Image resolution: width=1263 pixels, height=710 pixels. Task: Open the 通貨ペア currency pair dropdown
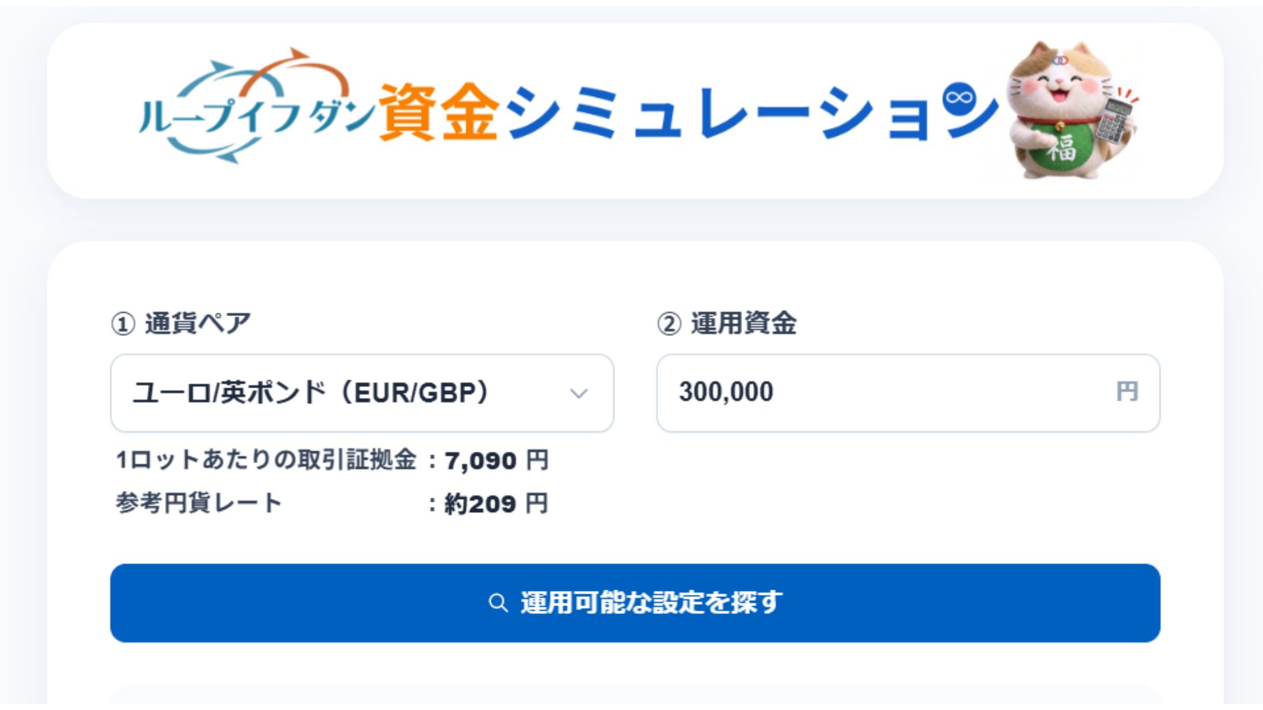(x=362, y=393)
